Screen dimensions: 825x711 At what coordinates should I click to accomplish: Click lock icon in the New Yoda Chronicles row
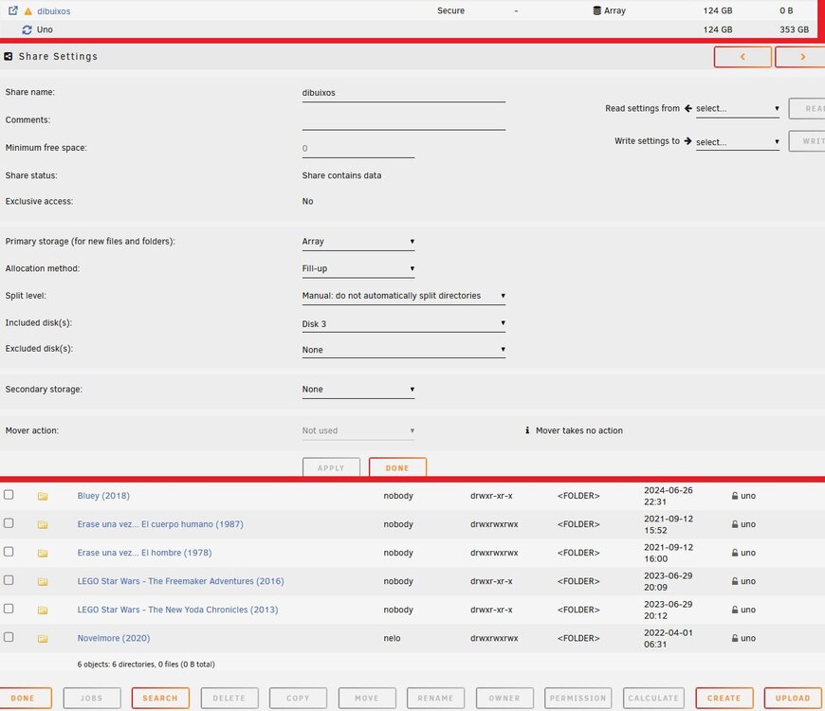pos(735,609)
